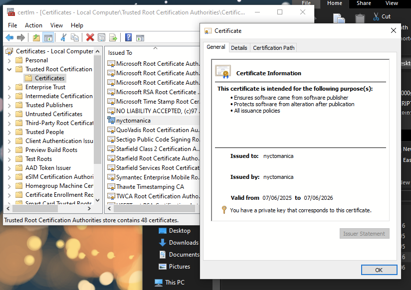The width and height of the screenshot is (411, 290).
Task: Click the Cut scissors in File Explorer ribbon
Action: tap(376, 16)
